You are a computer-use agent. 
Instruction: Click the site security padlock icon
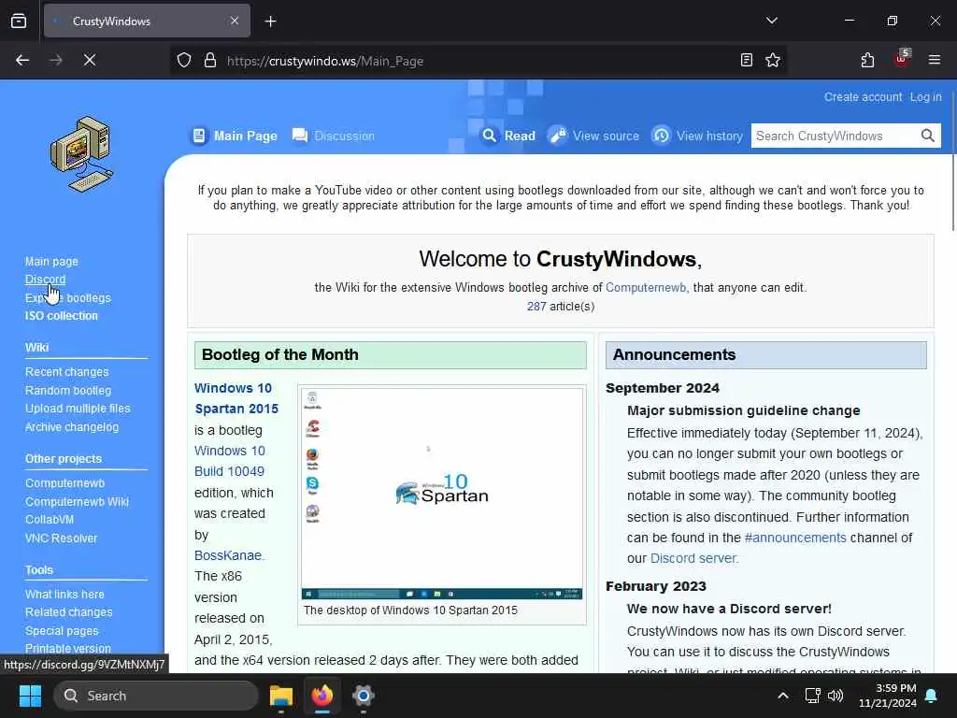click(x=210, y=61)
